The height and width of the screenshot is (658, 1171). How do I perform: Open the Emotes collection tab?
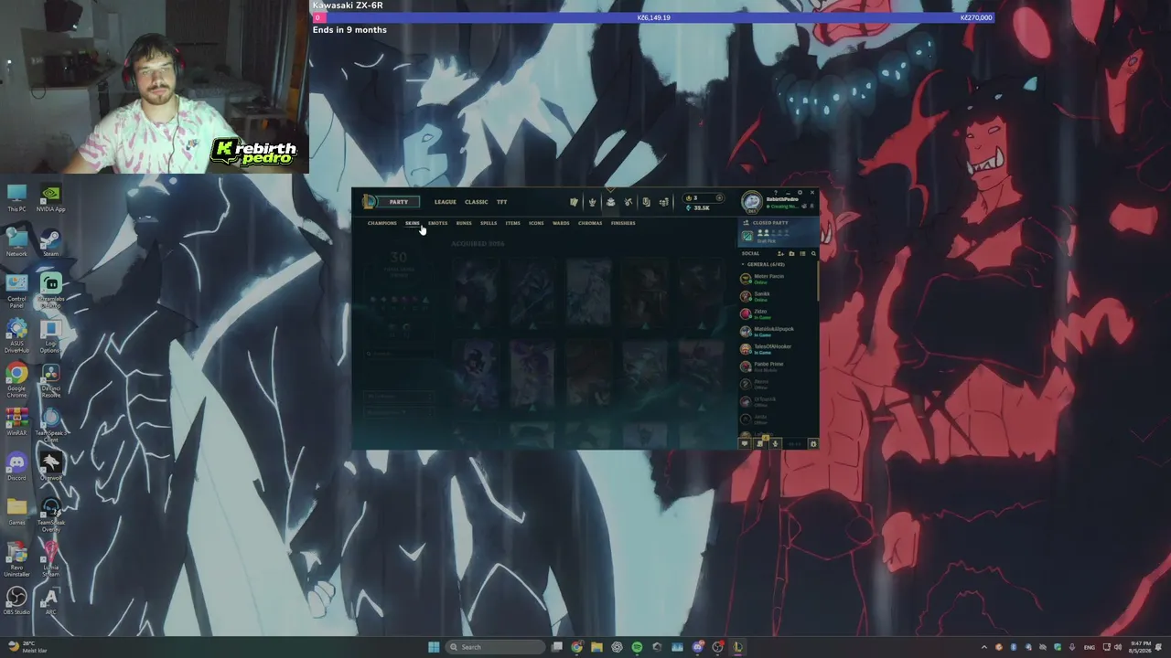coord(438,223)
